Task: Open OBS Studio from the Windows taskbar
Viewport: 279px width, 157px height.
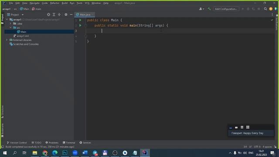Action: click(x=115, y=153)
